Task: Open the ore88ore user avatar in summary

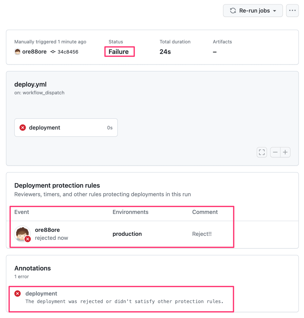Action: (x=17, y=52)
